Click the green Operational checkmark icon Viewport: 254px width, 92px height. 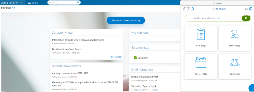(x=135, y=58)
